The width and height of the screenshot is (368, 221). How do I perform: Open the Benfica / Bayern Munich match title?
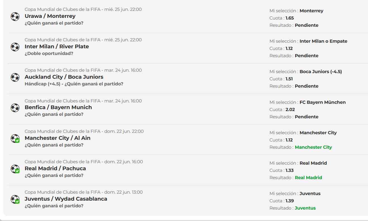58,107
